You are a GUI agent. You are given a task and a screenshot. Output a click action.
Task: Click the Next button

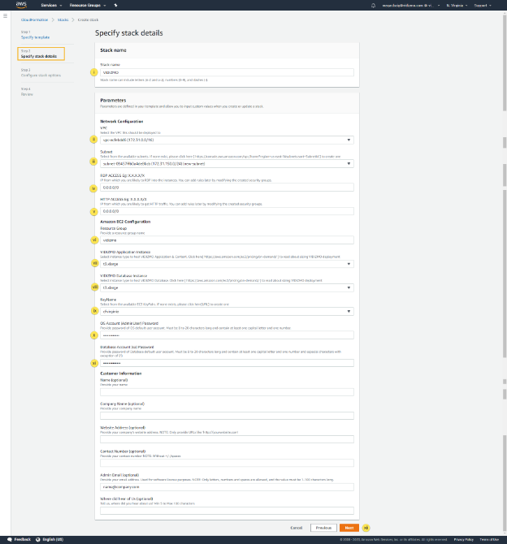click(349, 527)
